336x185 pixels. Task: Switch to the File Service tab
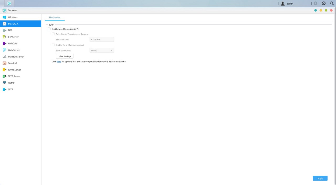click(x=55, y=18)
